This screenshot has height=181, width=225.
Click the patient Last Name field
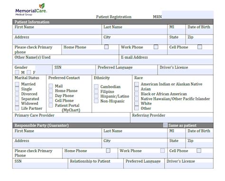(x=135, y=31)
